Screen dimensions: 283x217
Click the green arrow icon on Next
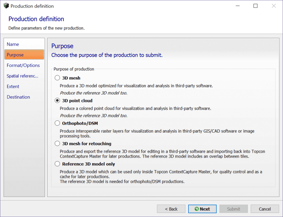pos(197,209)
